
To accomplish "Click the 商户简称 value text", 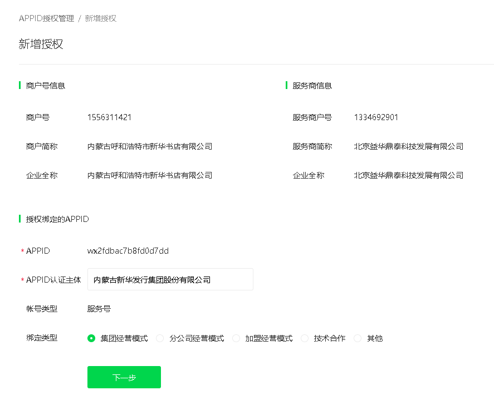I will coord(149,146).
